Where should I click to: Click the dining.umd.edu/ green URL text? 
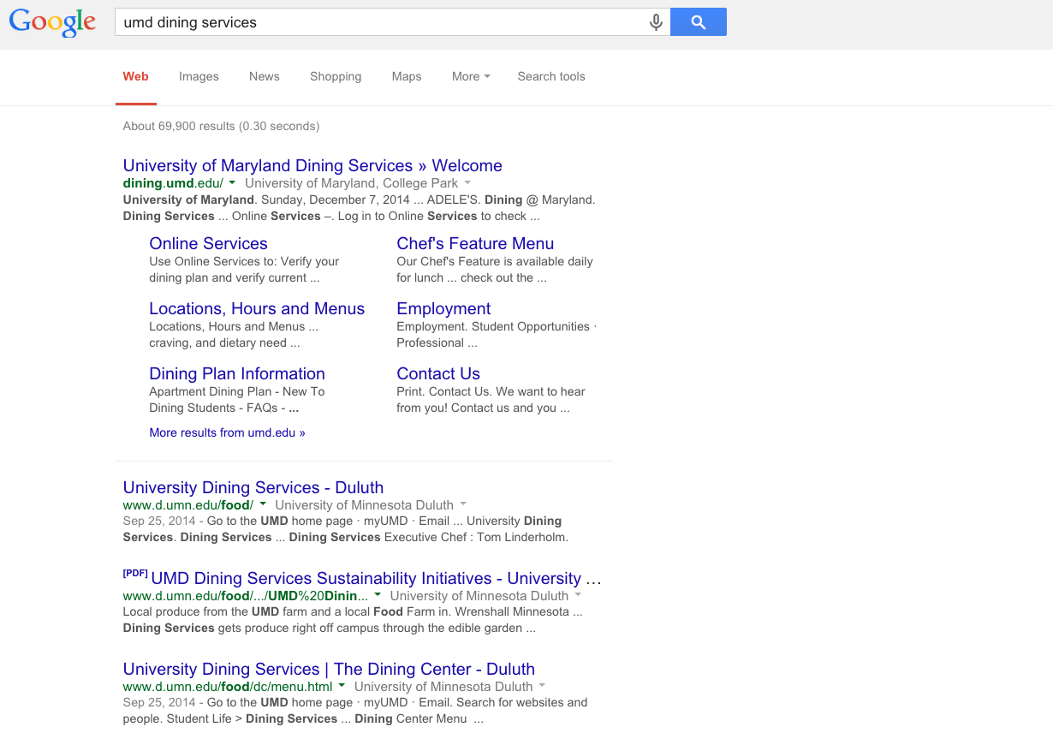tap(173, 183)
